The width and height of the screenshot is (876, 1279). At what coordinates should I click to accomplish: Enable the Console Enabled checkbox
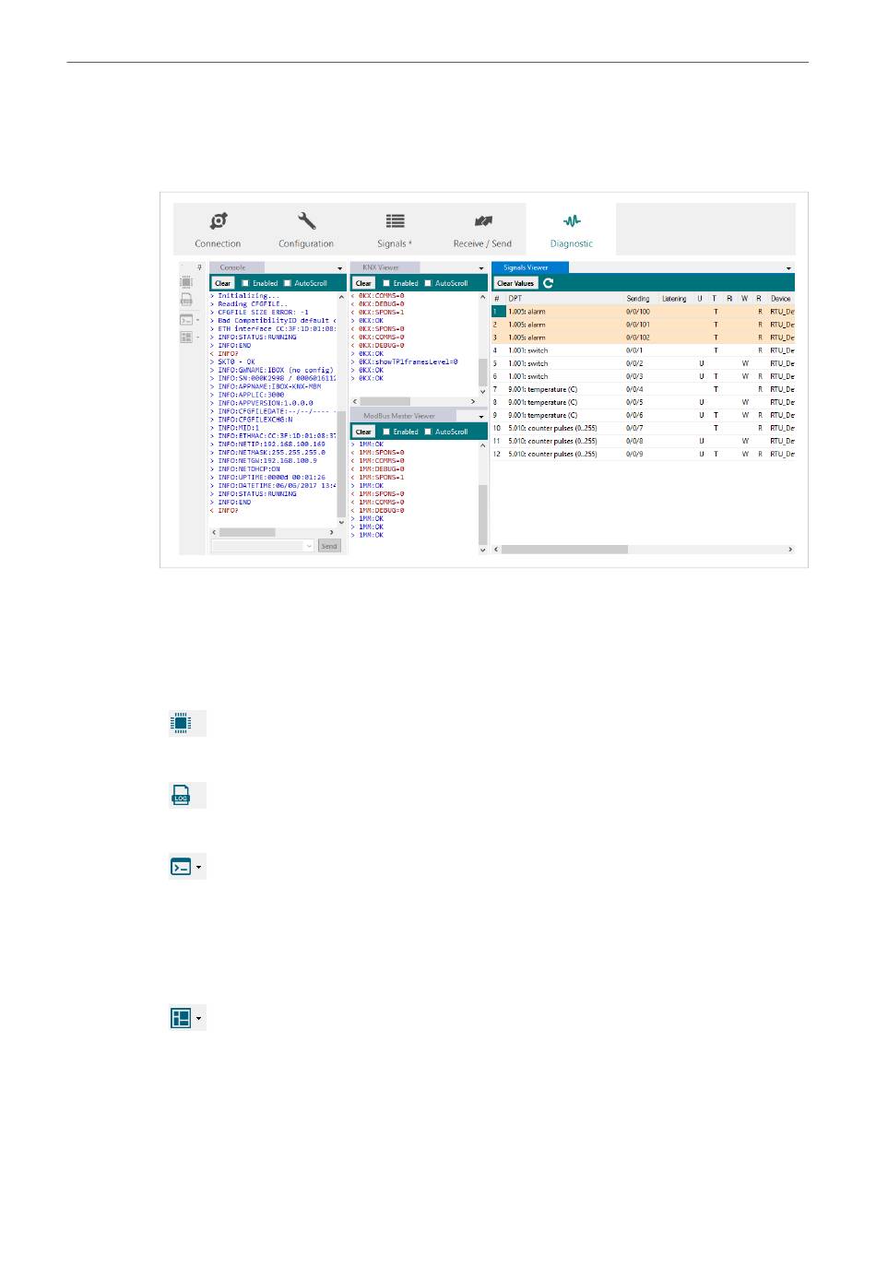tap(245, 283)
